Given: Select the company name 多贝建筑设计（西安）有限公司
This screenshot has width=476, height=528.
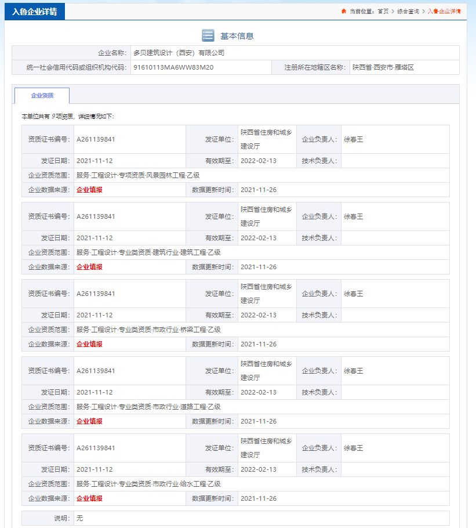Looking at the screenshot, I should click(179, 53).
